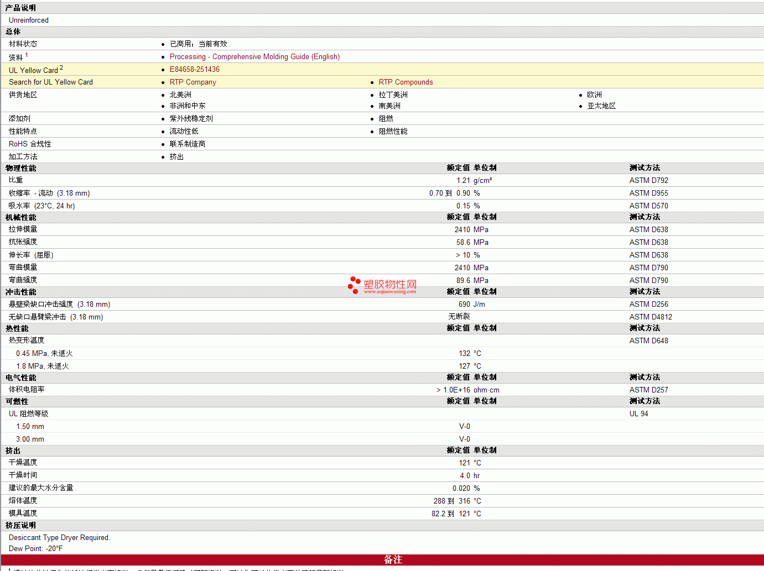Select the '3.00 mm' flammability row label
764x571 pixels.
tap(30, 439)
